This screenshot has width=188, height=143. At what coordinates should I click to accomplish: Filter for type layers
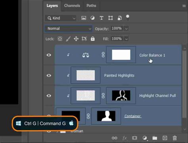click(102, 18)
